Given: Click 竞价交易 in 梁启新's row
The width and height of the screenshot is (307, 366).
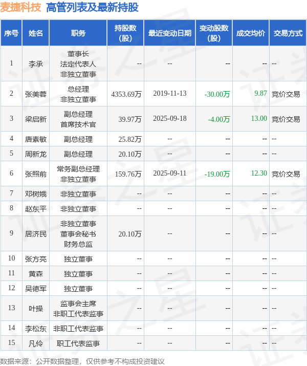Looking at the screenshot, I should click(286, 119).
